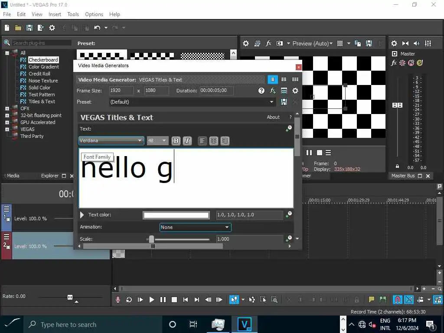Toggle loop playback in transport bar
The image size is (444, 333).
(x=129, y=300)
